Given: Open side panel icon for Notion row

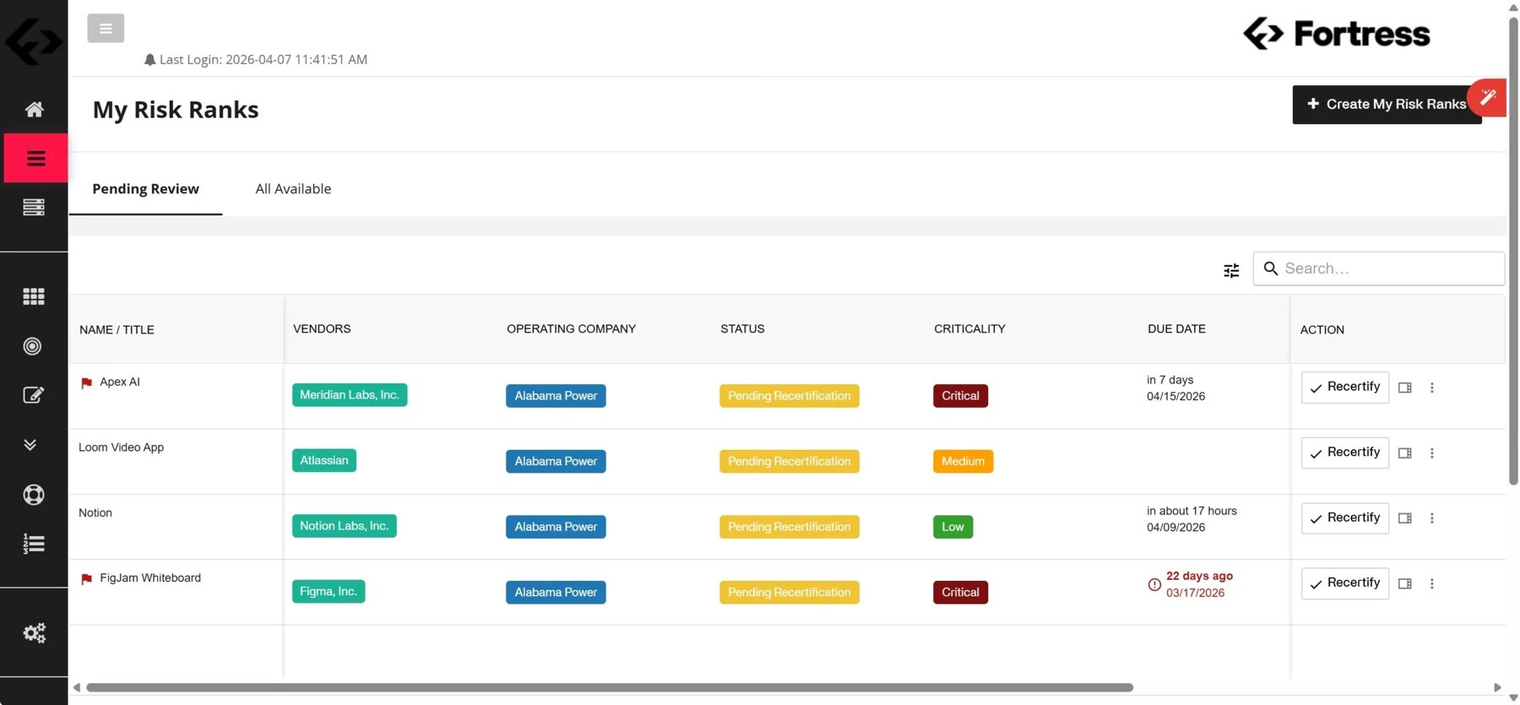Looking at the screenshot, I should tap(1405, 518).
